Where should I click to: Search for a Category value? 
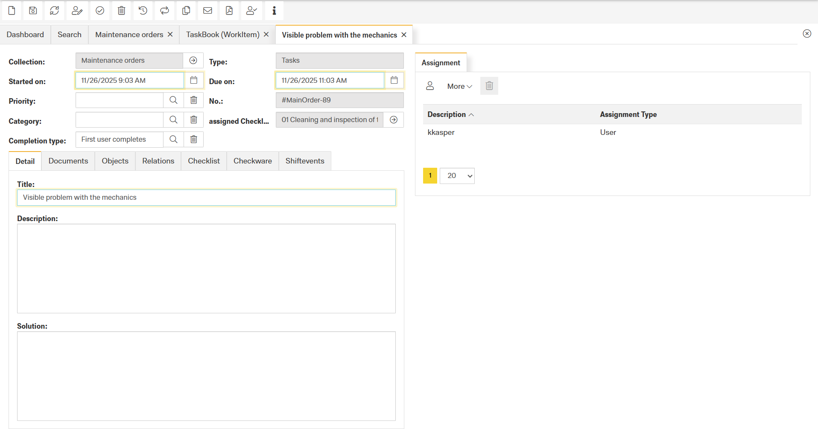(x=173, y=120)
